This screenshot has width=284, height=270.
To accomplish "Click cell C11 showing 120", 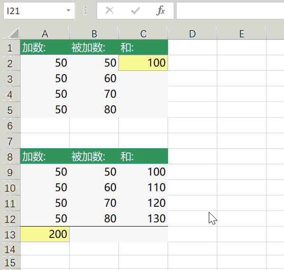I will (143, 203).
